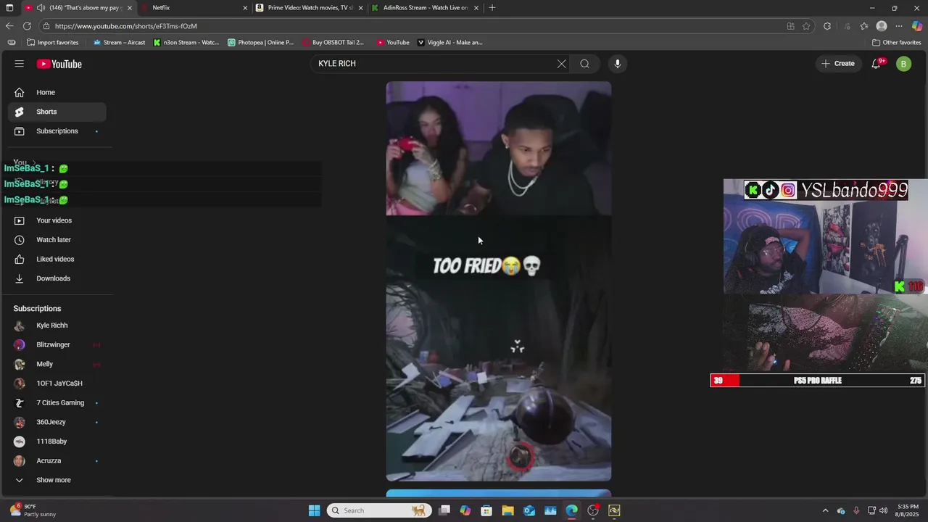
Task: Open Blitzwinger channel subscription
Action: 57,345
